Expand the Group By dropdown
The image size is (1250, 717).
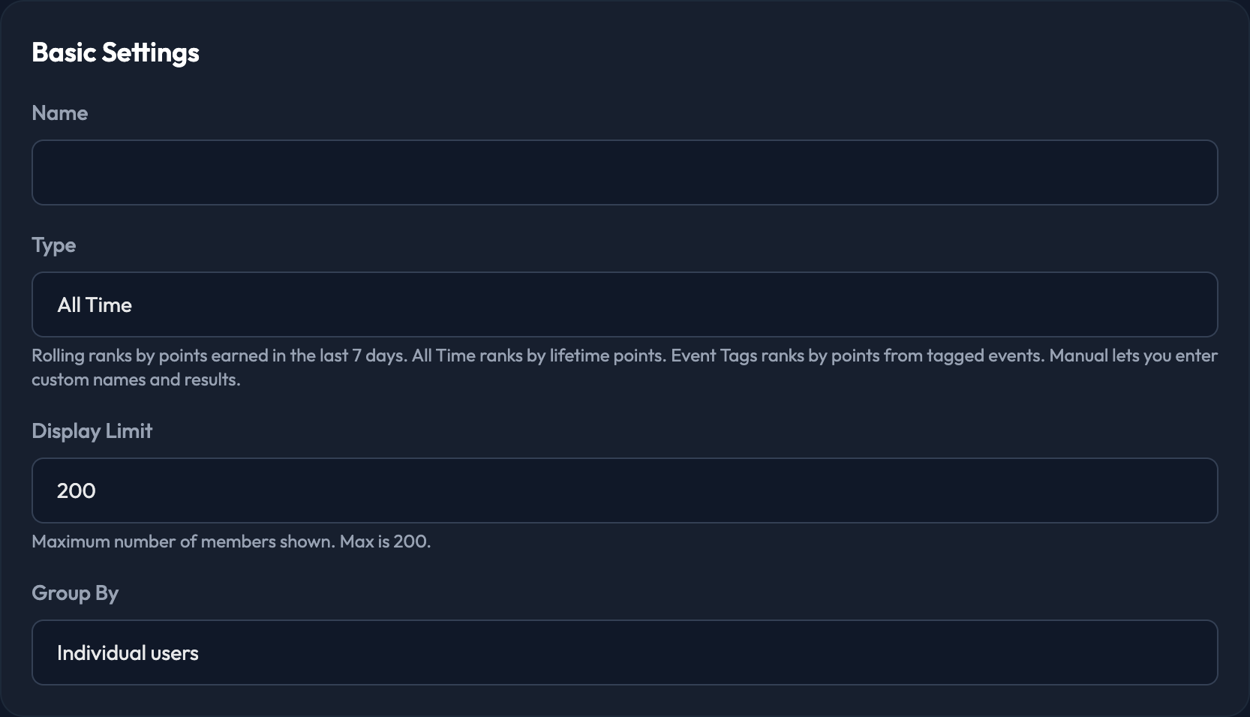click(624, 652)
